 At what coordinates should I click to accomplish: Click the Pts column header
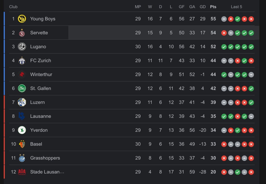(x=213, y=7)
